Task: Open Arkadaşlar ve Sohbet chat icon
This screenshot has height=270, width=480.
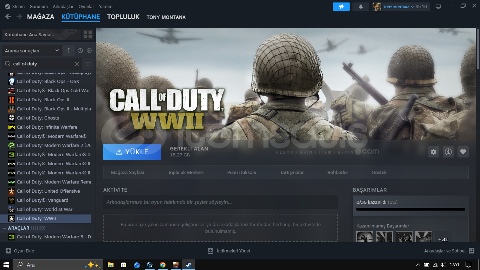Action: (x=472, y=251)
